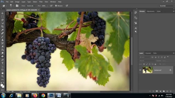The height and width of the screenshot is (98, 175).
Task: Open the Mode Desaturate dropdown
Action: pyautogui.click(x=31, y=6)
